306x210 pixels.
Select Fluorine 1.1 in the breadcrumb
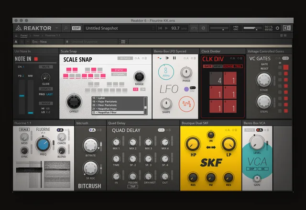tap(53, 35)
